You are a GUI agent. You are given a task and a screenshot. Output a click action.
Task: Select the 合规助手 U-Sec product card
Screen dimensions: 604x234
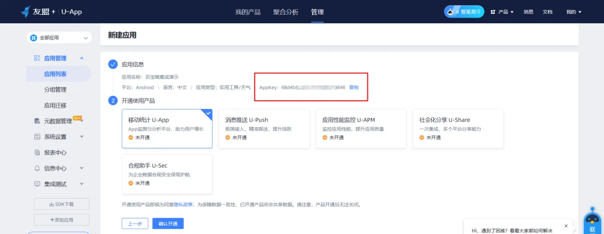[x=167, y=175]
